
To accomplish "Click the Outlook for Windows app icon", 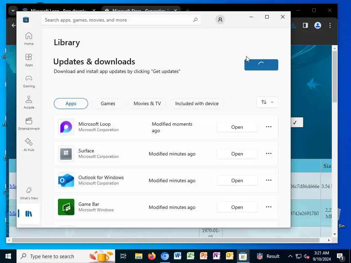I will point(66,180).
